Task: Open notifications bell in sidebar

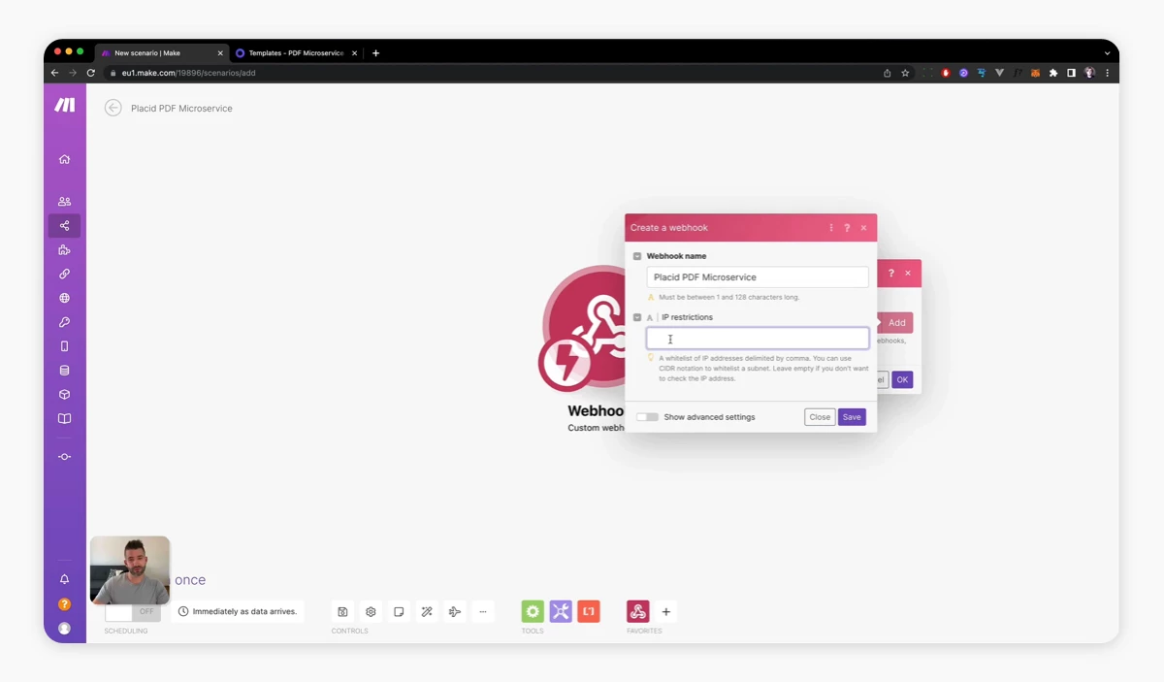Action: 64,579
